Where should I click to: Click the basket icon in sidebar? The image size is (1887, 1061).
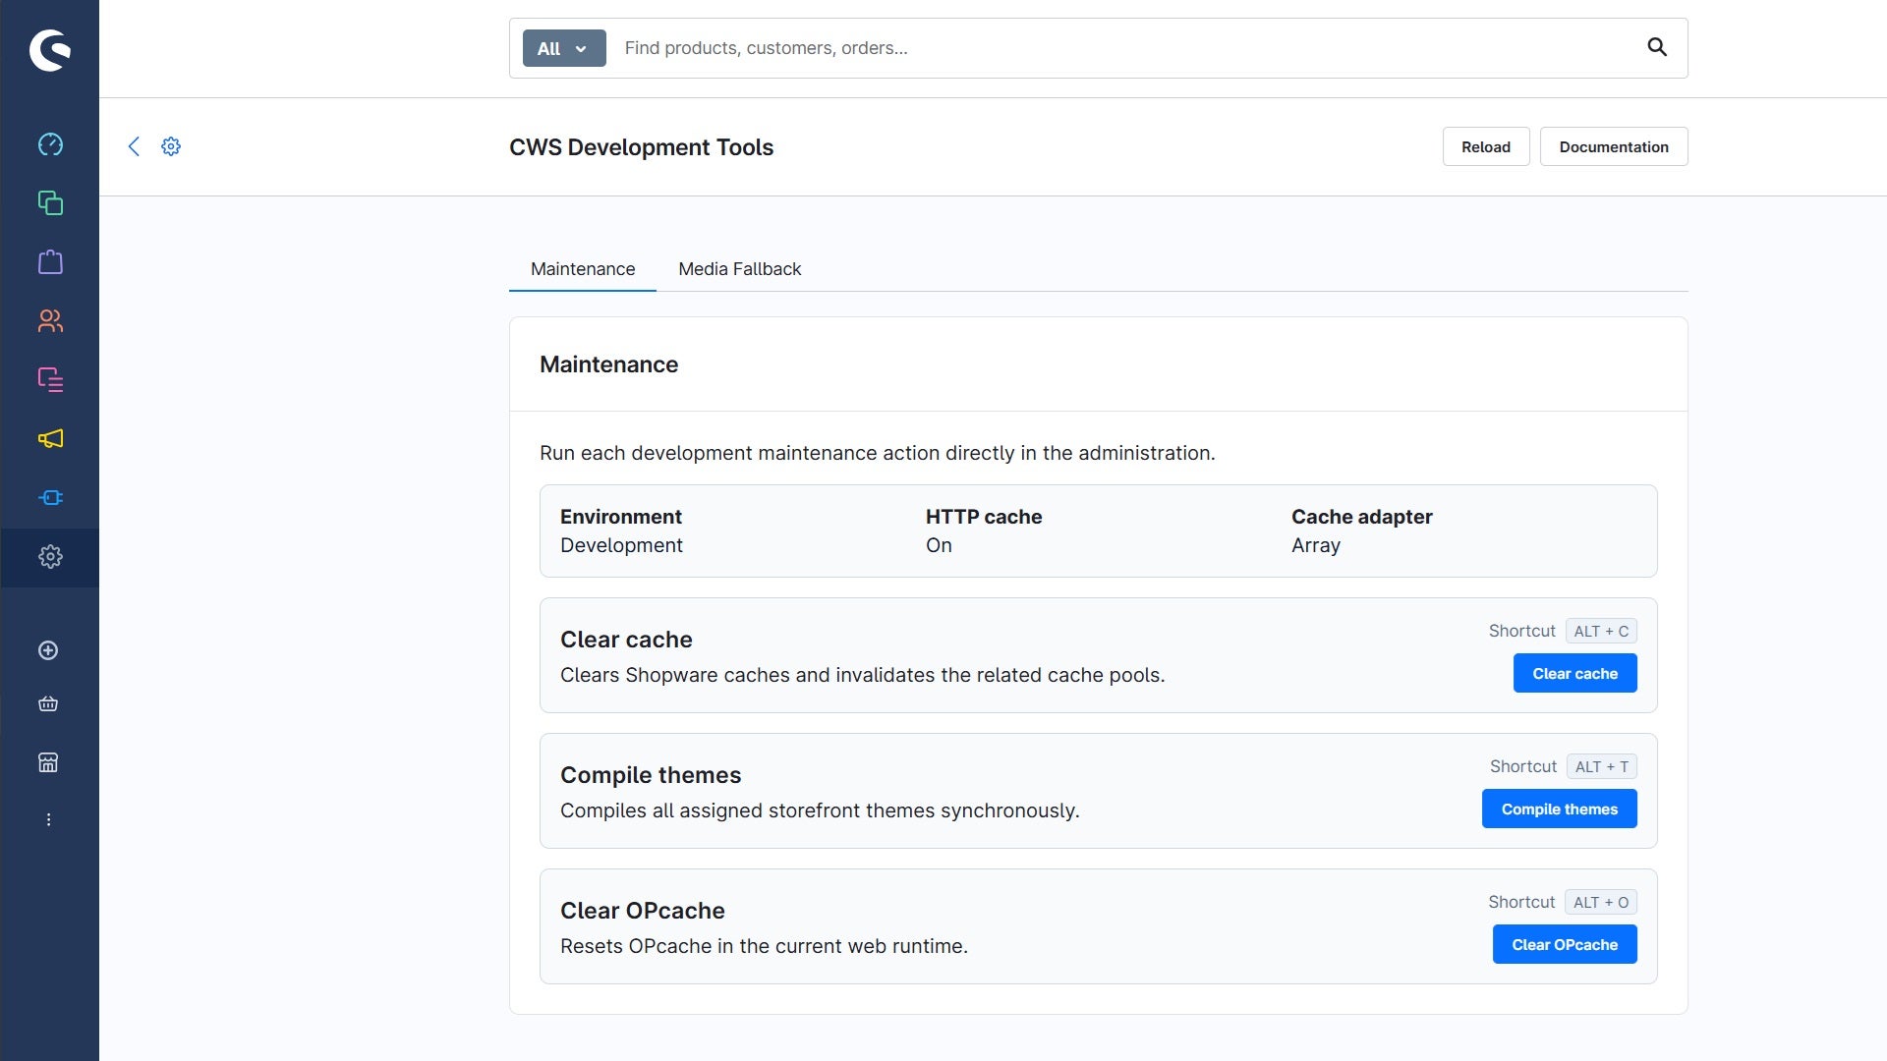(x=48, y=704)
